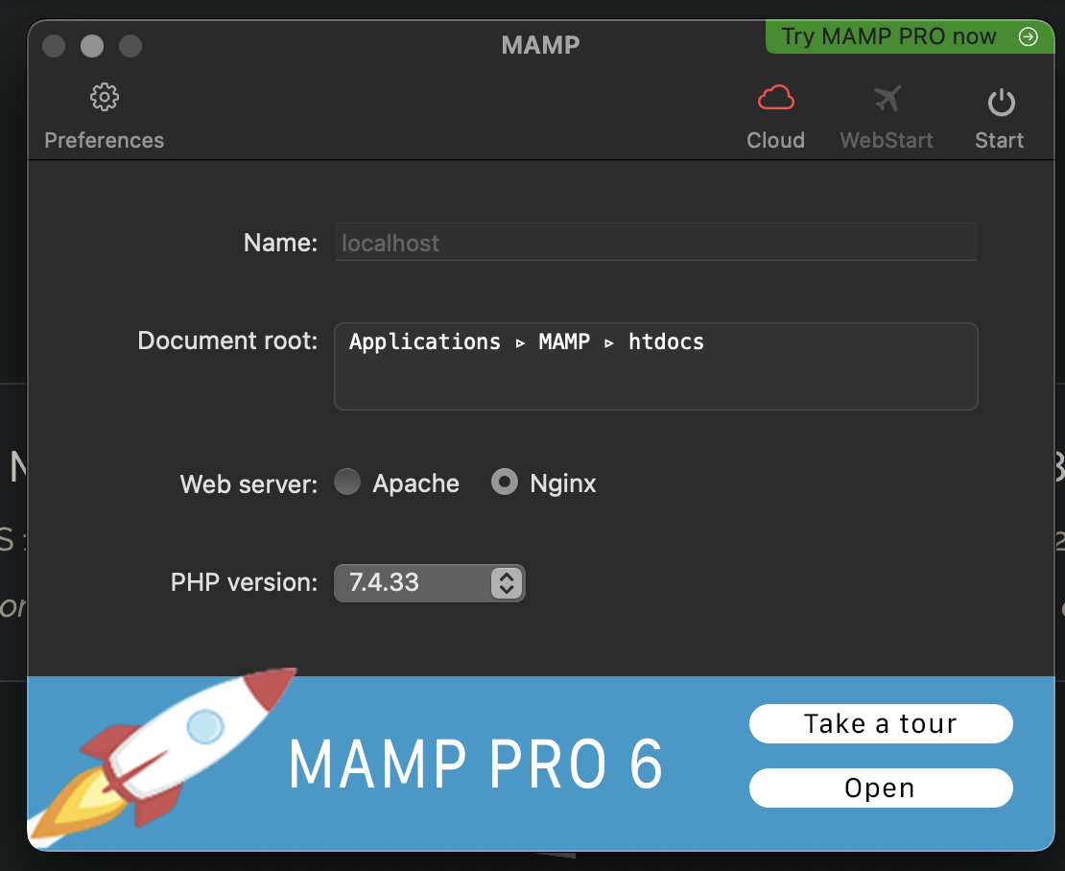Select the Apache web server radio button
Image resolution: width=1065 pixels, height=871 pixels.
point(347,482)
